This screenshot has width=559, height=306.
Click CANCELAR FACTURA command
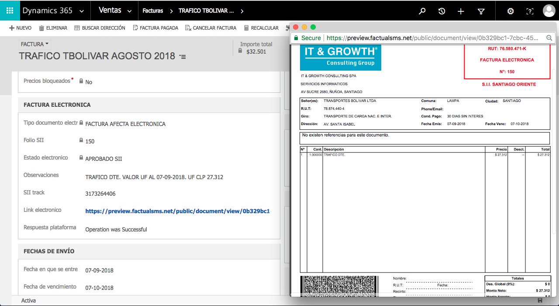210,28
